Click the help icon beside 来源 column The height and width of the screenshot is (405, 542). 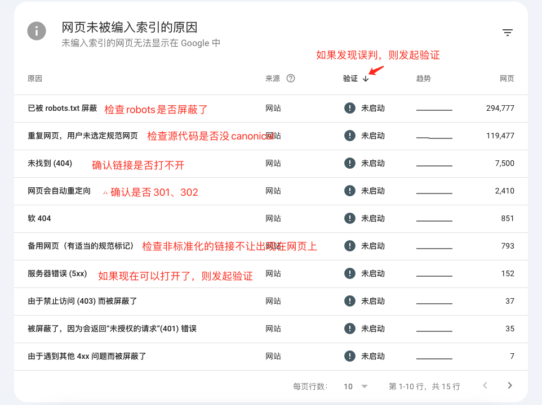(290, 78)
